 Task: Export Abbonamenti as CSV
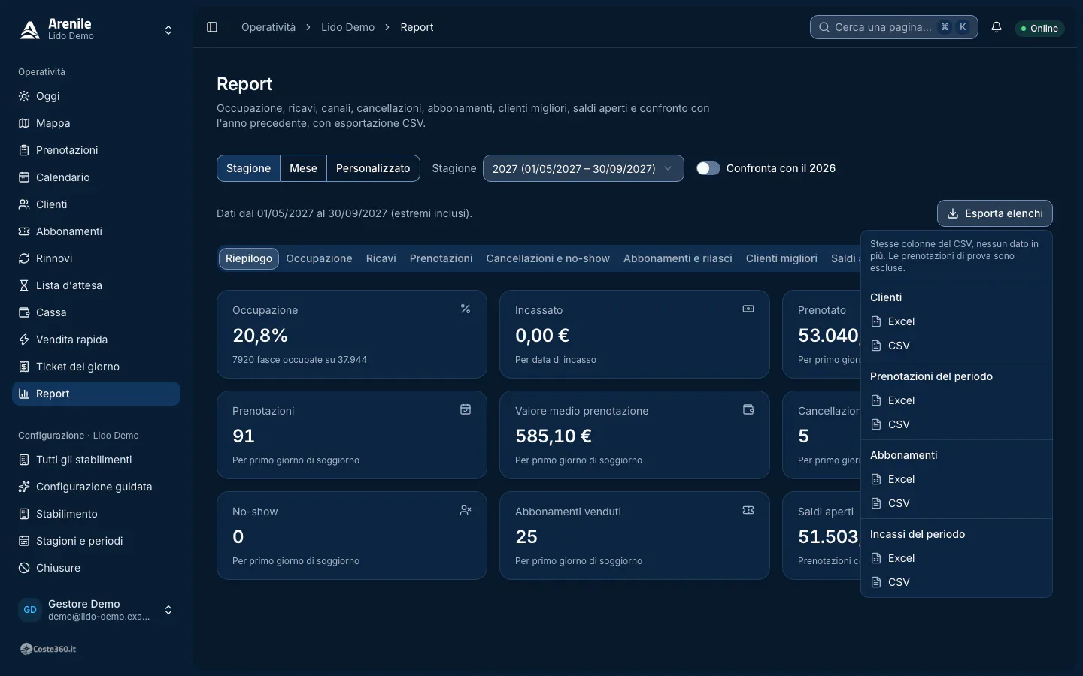tap(956, 503)
